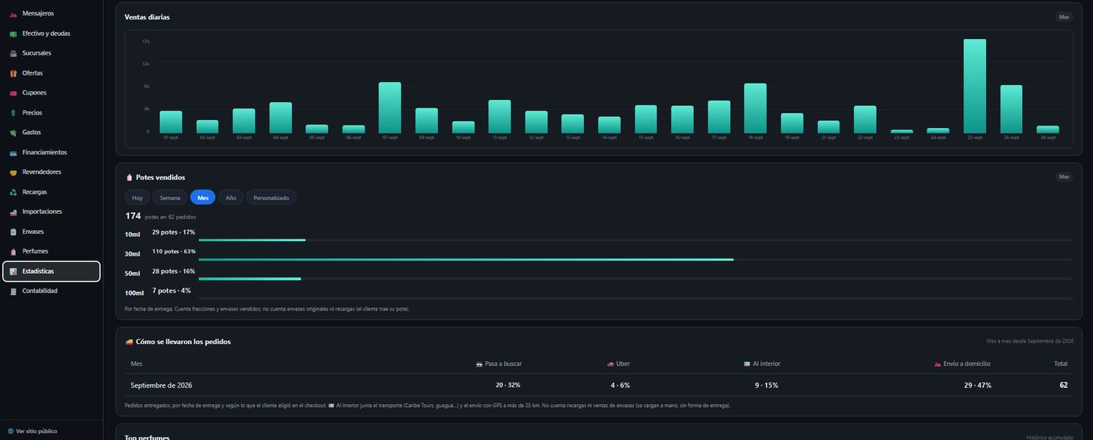Click the Mes badge in Ventas diarias
This screenshot has height=440, width=1093.
[1064, 17]
